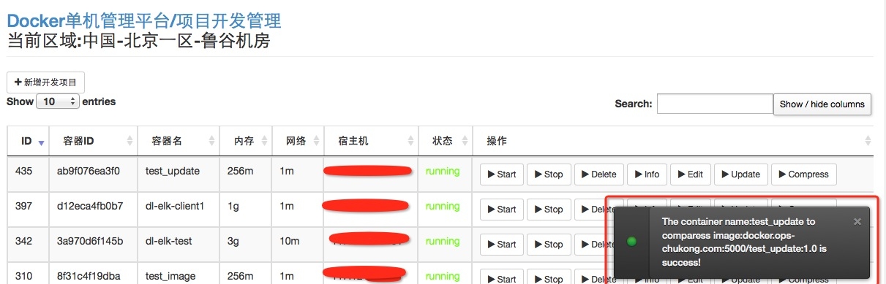Delete the test_update container
The height and width of the screenshot is (284, 886).
[x=598, y=174]
